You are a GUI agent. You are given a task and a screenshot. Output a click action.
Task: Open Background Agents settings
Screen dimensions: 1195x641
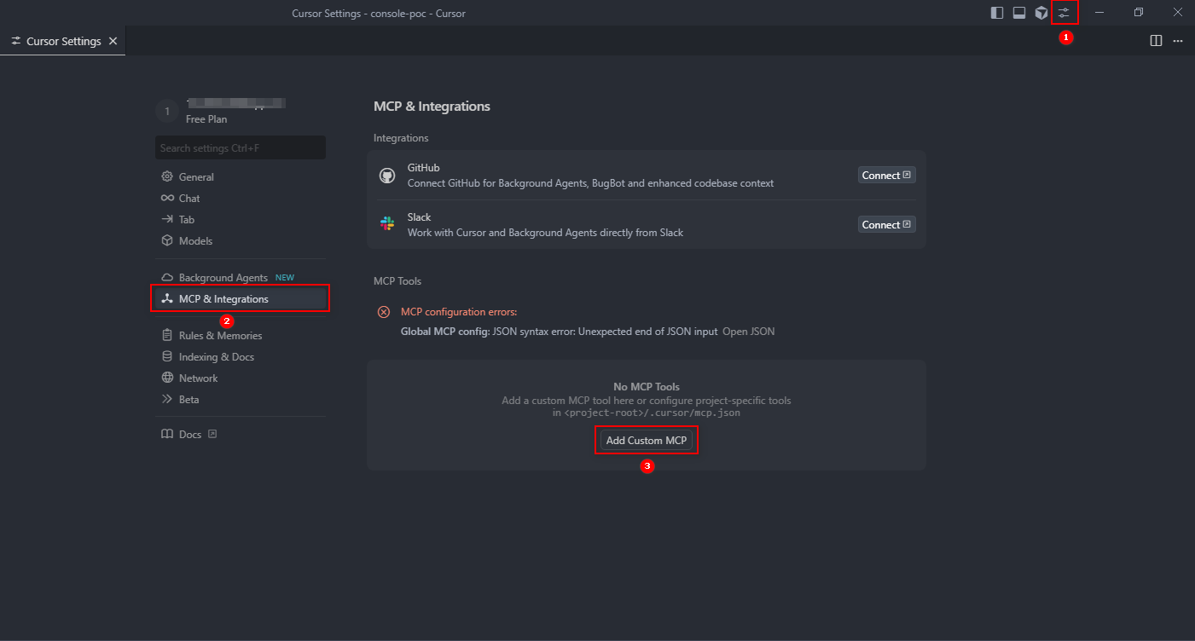[223, 278]
